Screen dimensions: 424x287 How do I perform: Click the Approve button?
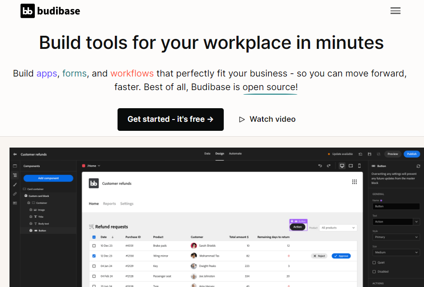(341, 256)
